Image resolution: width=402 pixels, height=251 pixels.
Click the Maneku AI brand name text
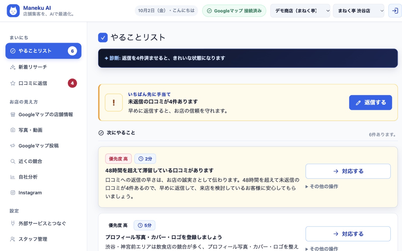(x=37, y=8)
